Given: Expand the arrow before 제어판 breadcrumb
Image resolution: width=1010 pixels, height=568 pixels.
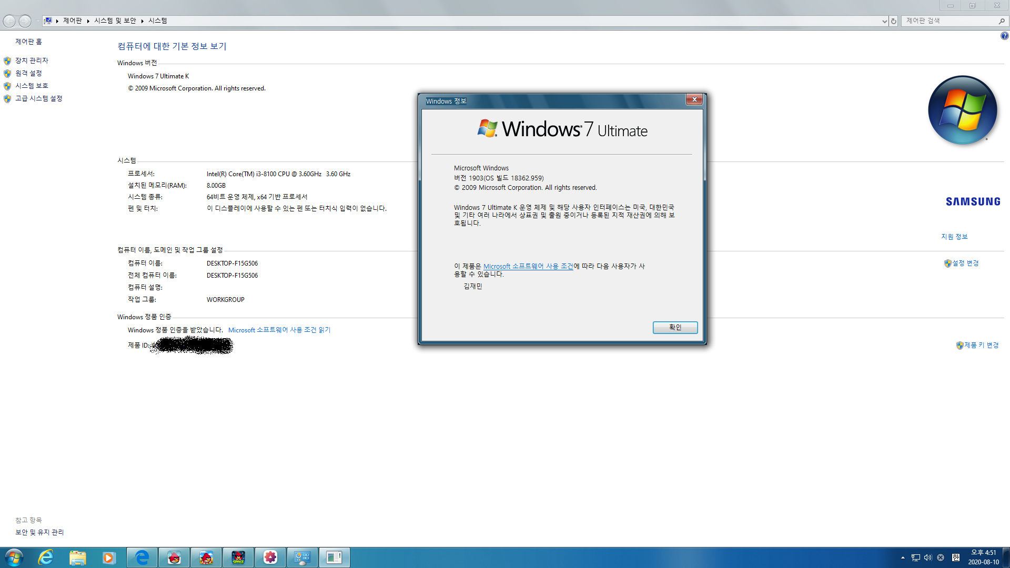Looking at the screenshot, I should click(57, 21).
